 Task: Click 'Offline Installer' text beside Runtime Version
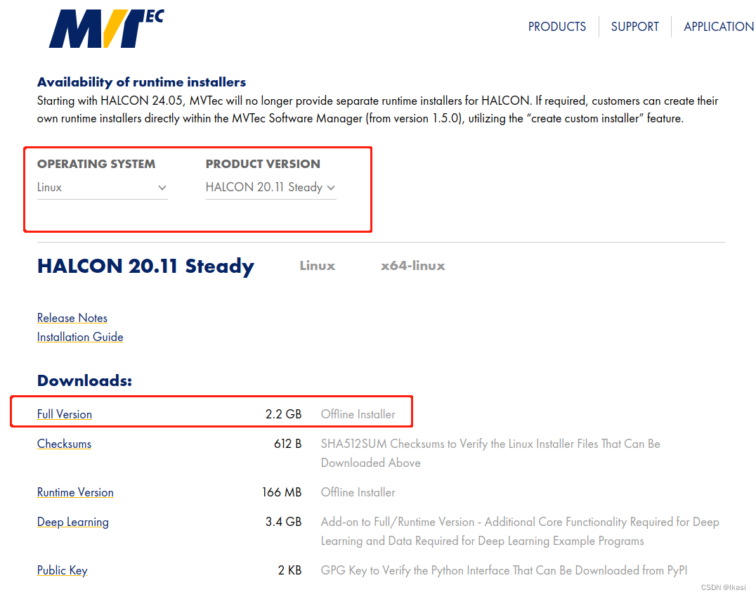pos(358,492)
